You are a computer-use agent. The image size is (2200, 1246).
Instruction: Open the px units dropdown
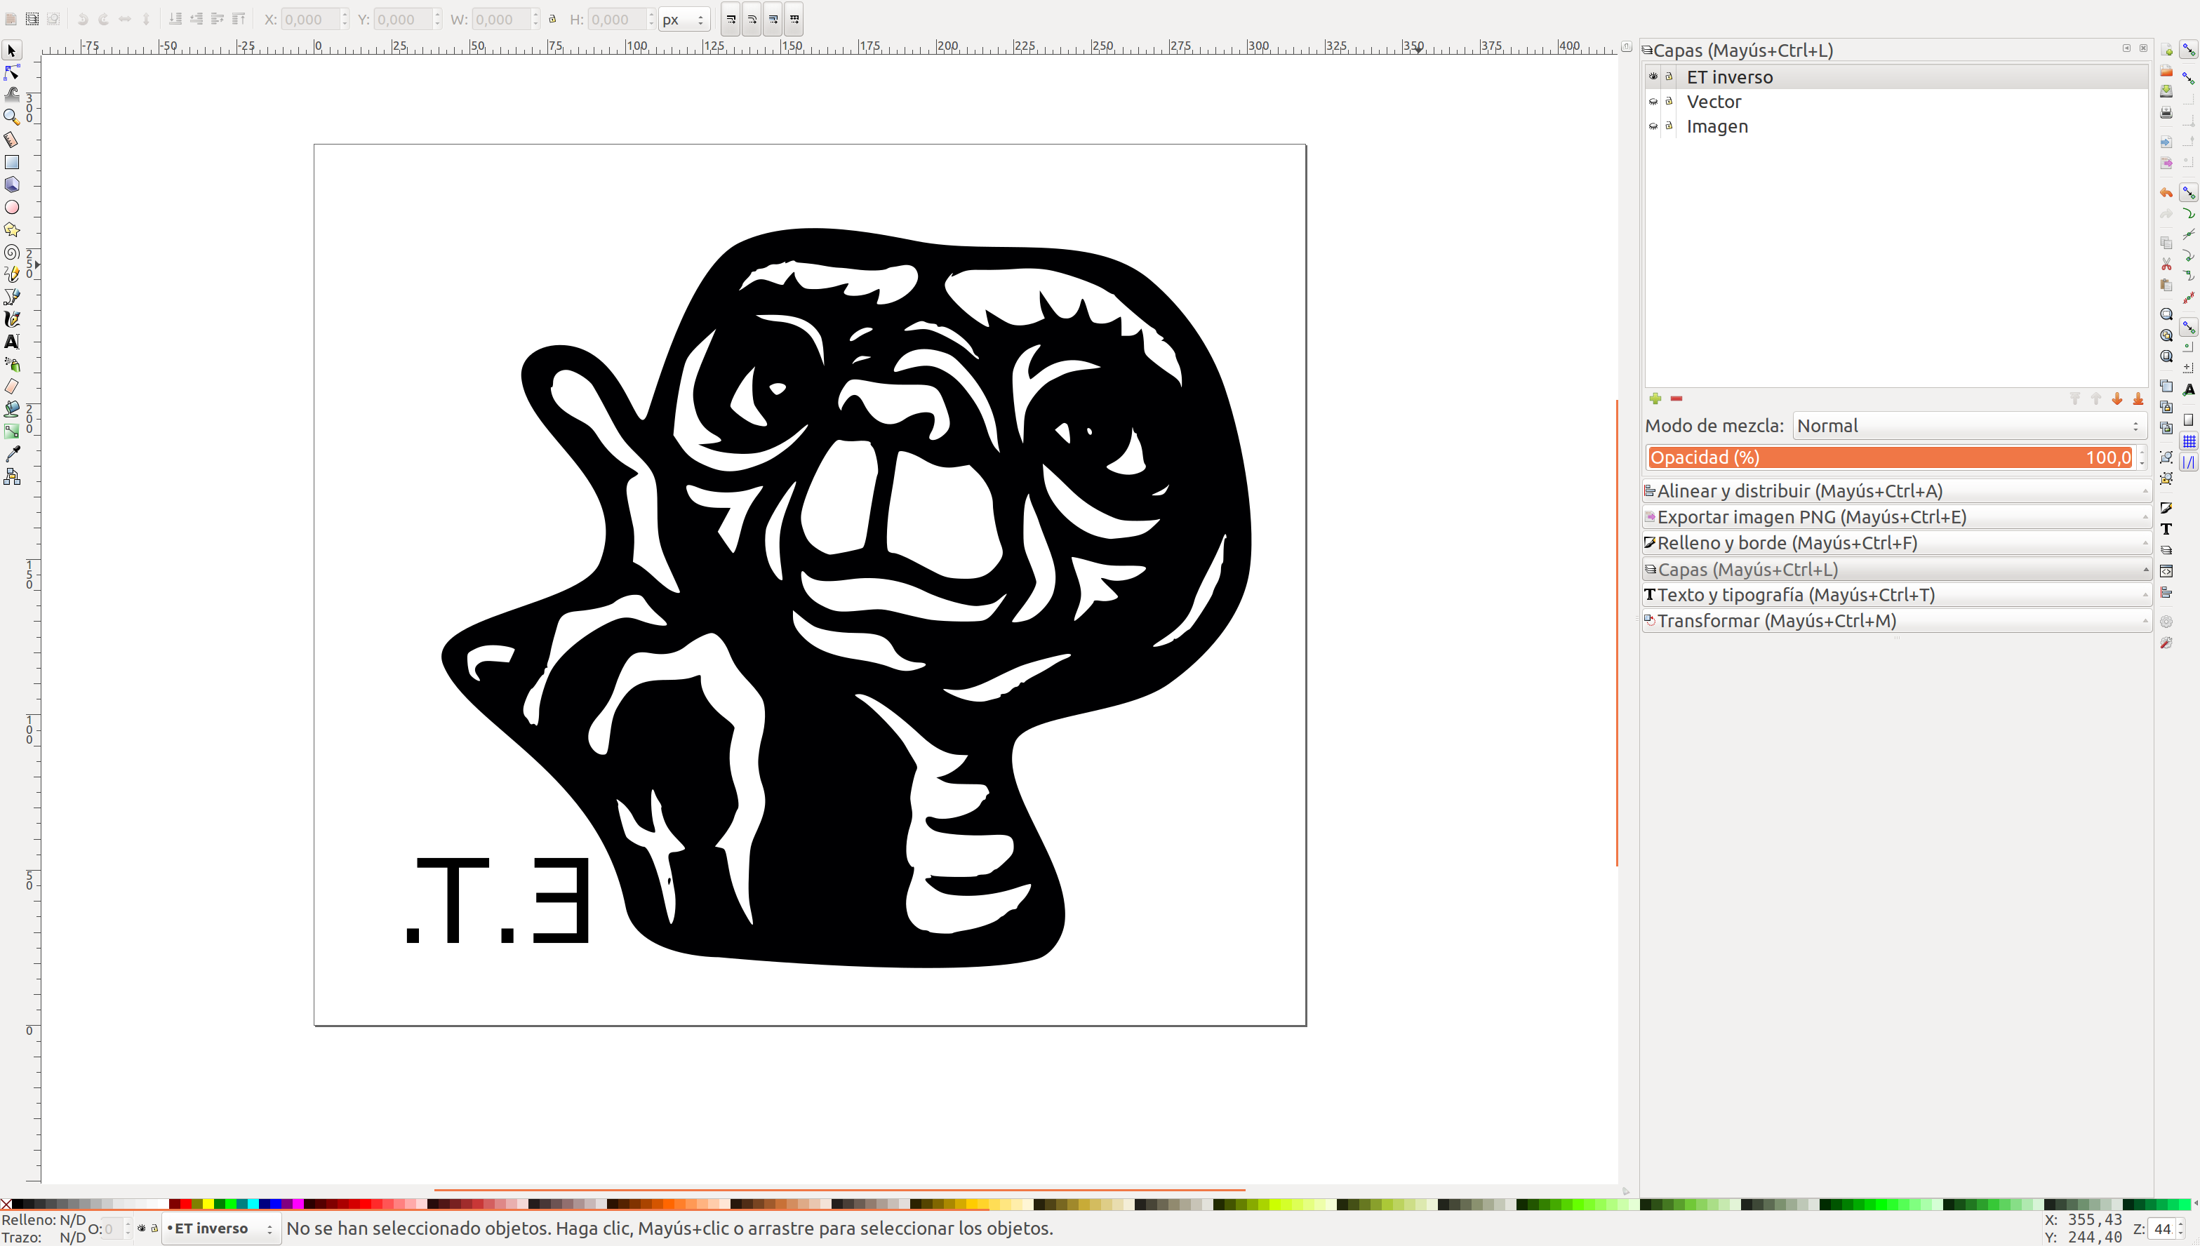point(684,20)
